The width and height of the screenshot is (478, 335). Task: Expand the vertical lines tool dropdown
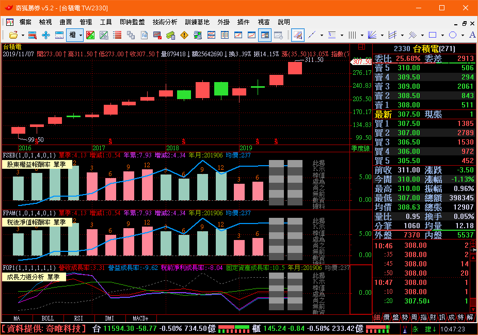[x=362, y=36]
